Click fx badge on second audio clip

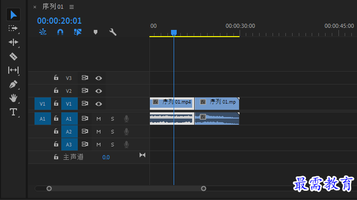click(203, 117)
